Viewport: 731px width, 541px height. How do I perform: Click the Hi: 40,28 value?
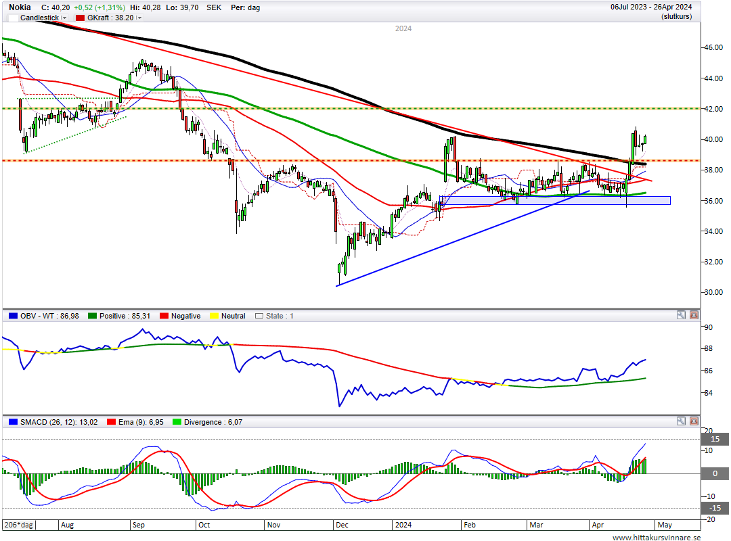coord(146,7)
